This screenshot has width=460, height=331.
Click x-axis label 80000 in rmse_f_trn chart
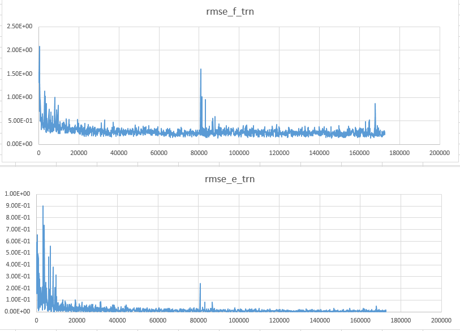199,153
